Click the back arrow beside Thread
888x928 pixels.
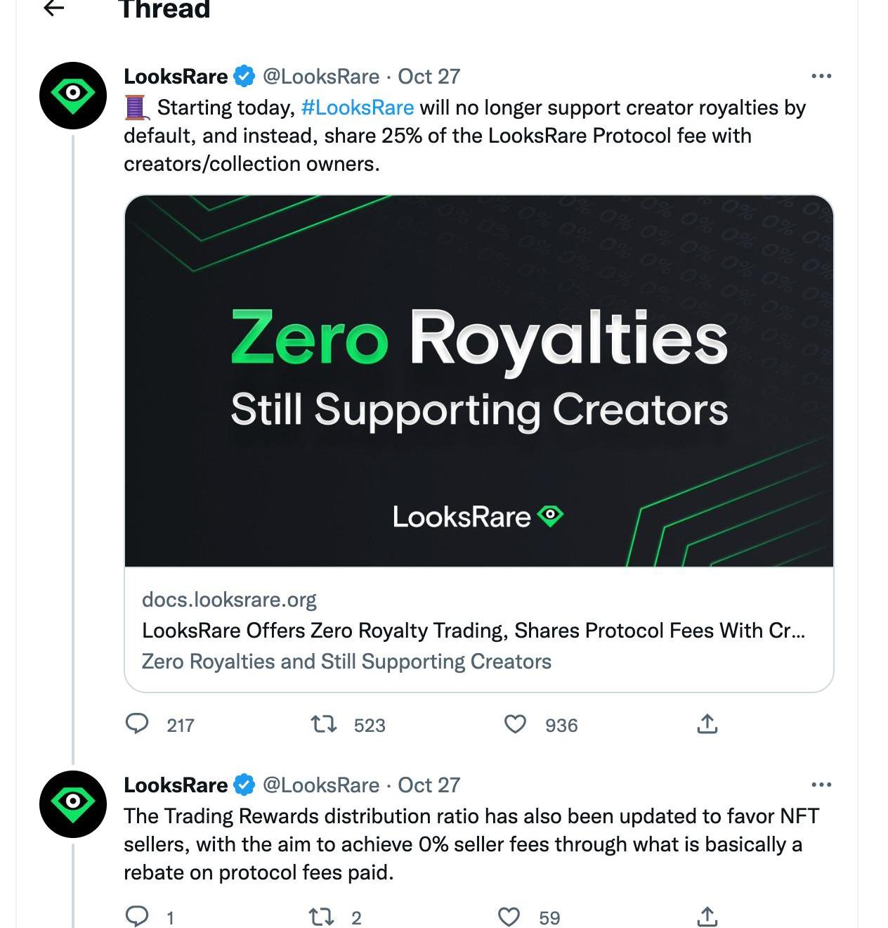click(54, 8)
